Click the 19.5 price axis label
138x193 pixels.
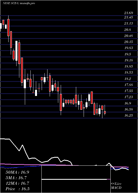128,54
